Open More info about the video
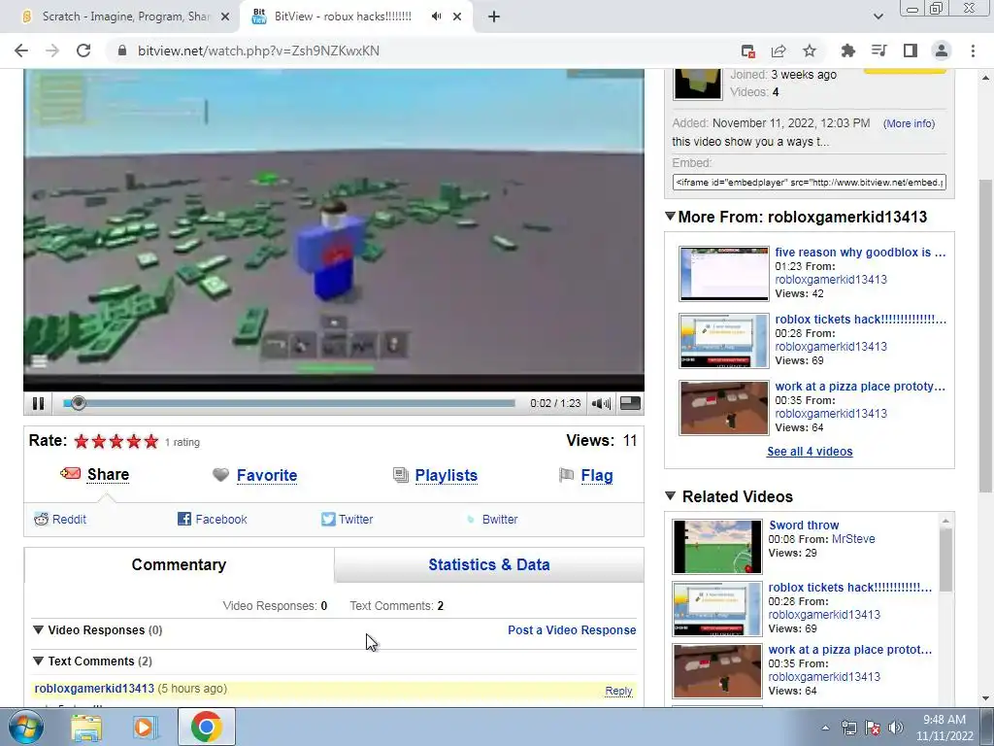Image resolution: width=994 pixels, height=746 pixels. point(909,123)
